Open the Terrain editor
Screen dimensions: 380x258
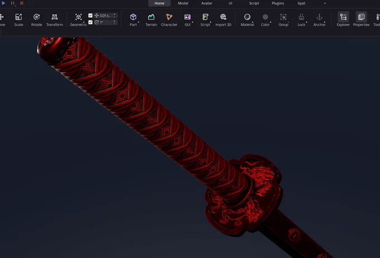(x=151, y=20)
